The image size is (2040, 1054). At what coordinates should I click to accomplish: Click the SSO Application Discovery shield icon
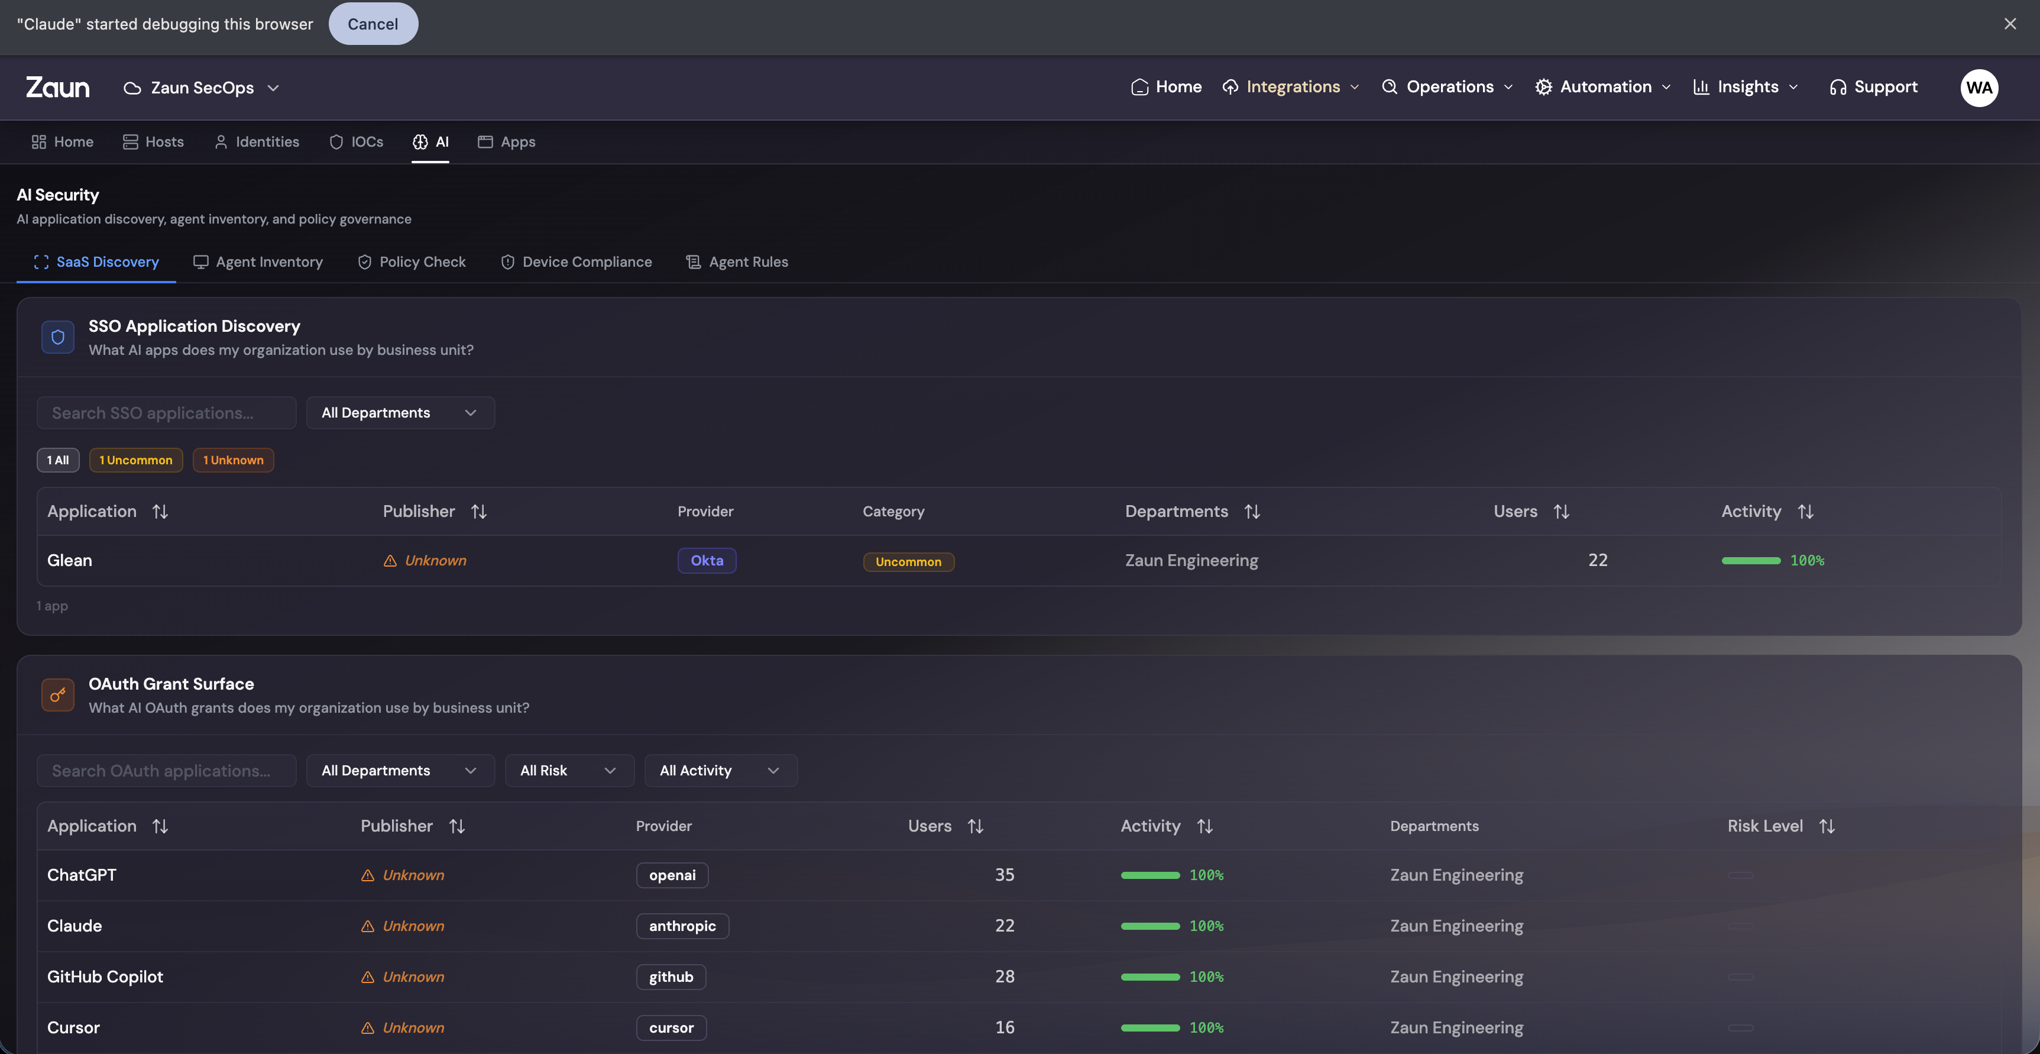[57, 337]
